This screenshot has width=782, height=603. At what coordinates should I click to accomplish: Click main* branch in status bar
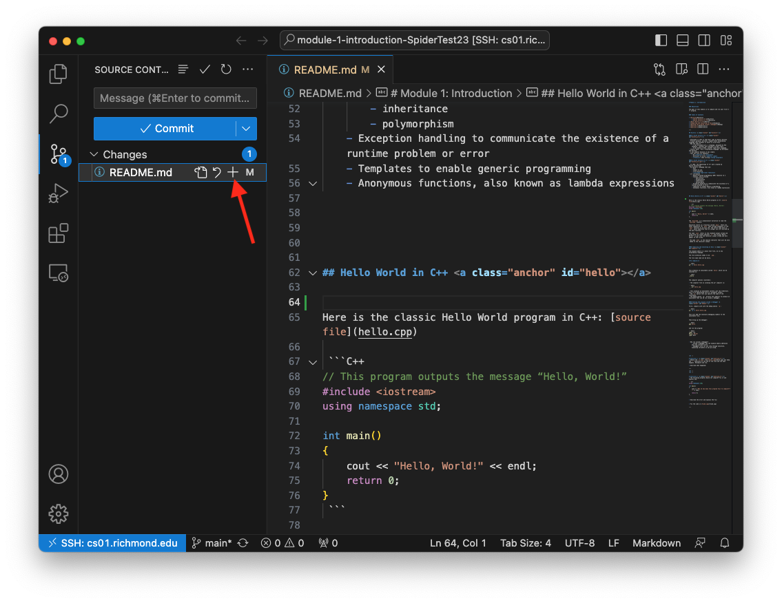212,543
